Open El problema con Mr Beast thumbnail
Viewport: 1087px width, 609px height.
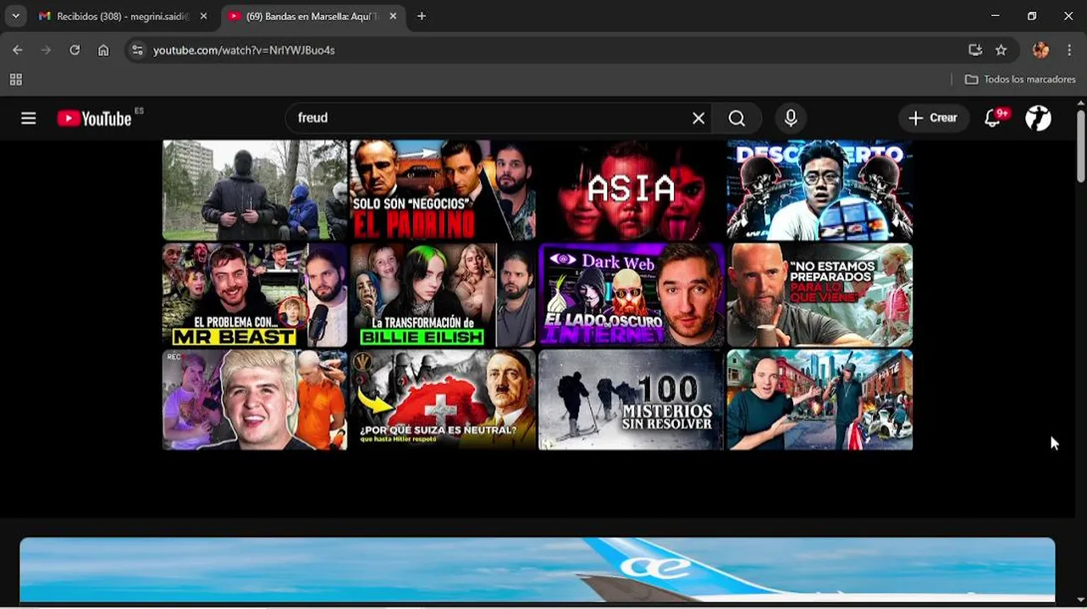click(x=255, y=295)
